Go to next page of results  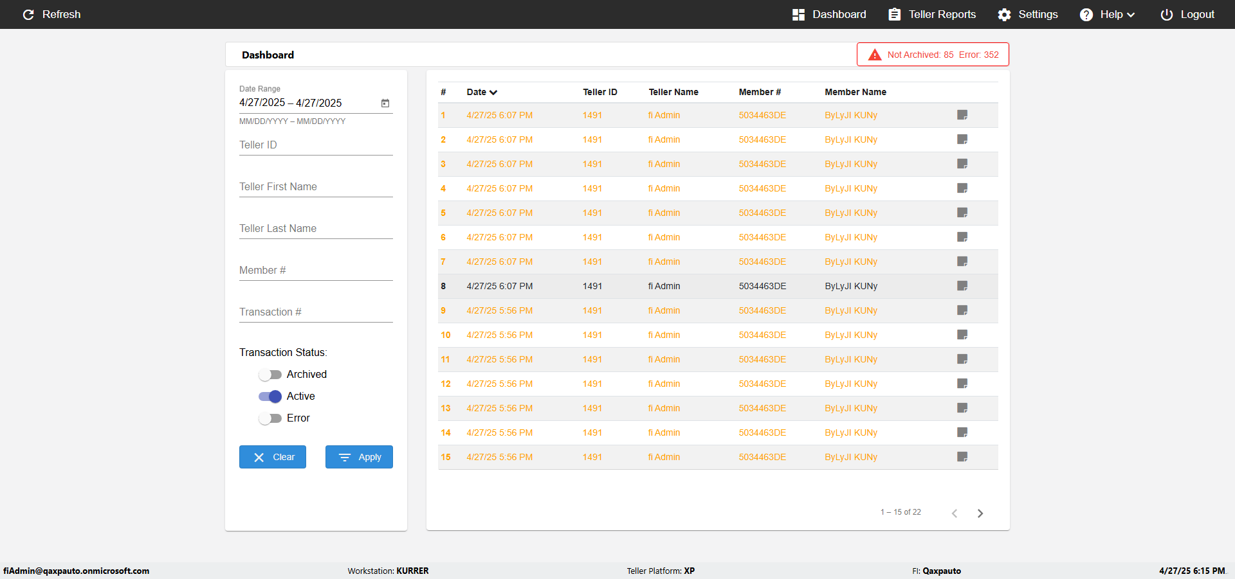tap(980, 513)
